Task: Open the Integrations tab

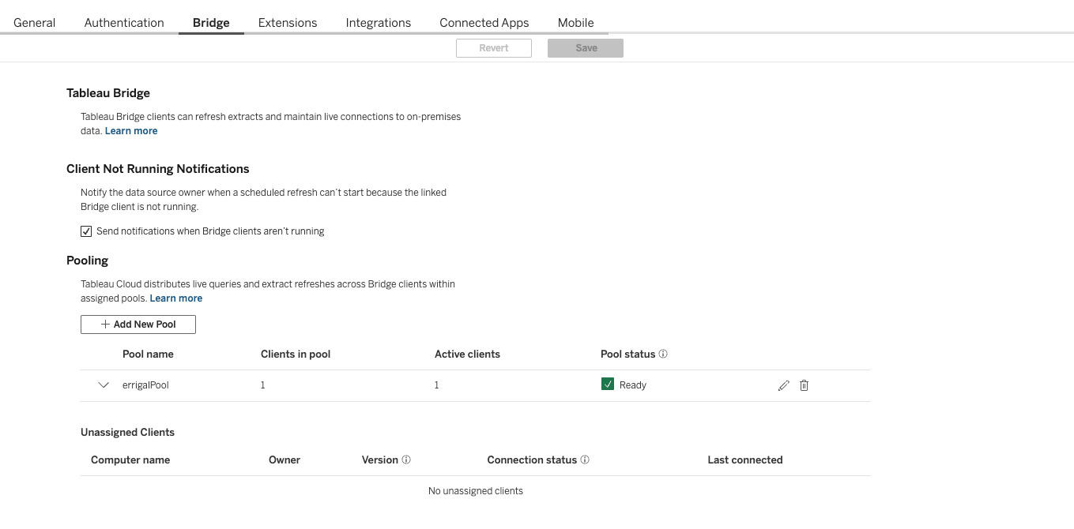Action: point(379,23)
